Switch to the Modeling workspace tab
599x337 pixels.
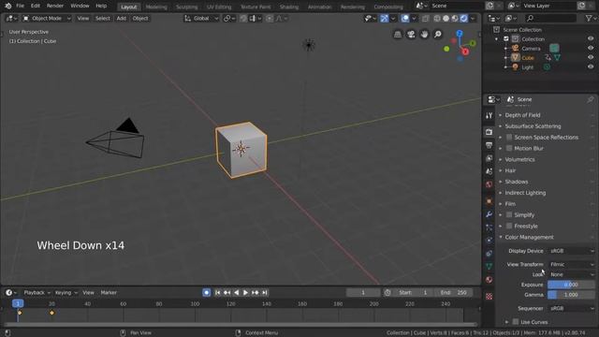[156, 7]
